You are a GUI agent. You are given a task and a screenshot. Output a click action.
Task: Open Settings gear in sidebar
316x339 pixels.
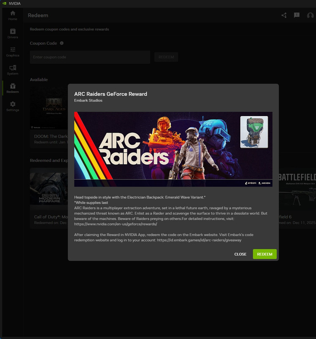(13, 106)
